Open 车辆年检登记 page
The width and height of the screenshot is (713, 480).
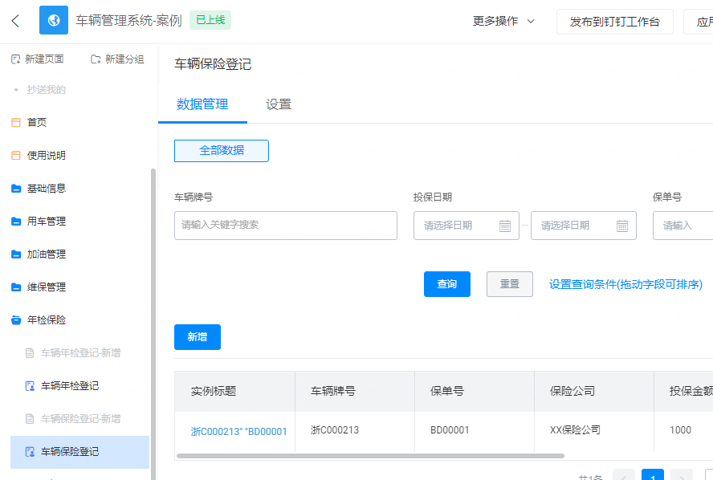coord(70,386)
